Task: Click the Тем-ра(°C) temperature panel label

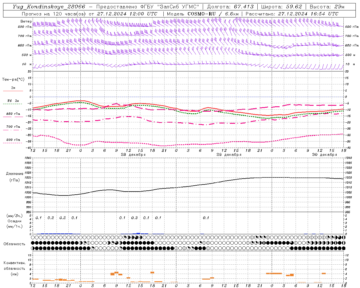Action: [x=13, y=80]
